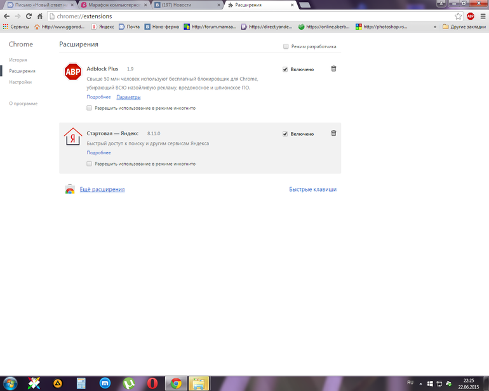
Task: Reload the page with refresh icon
Action: tap(29, 17)
